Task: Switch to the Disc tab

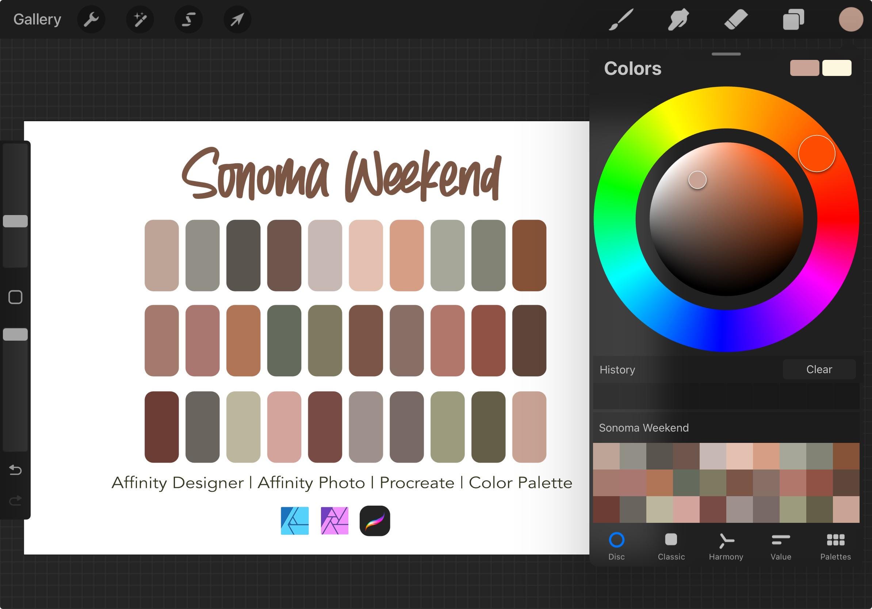Action: click(616, 547)
